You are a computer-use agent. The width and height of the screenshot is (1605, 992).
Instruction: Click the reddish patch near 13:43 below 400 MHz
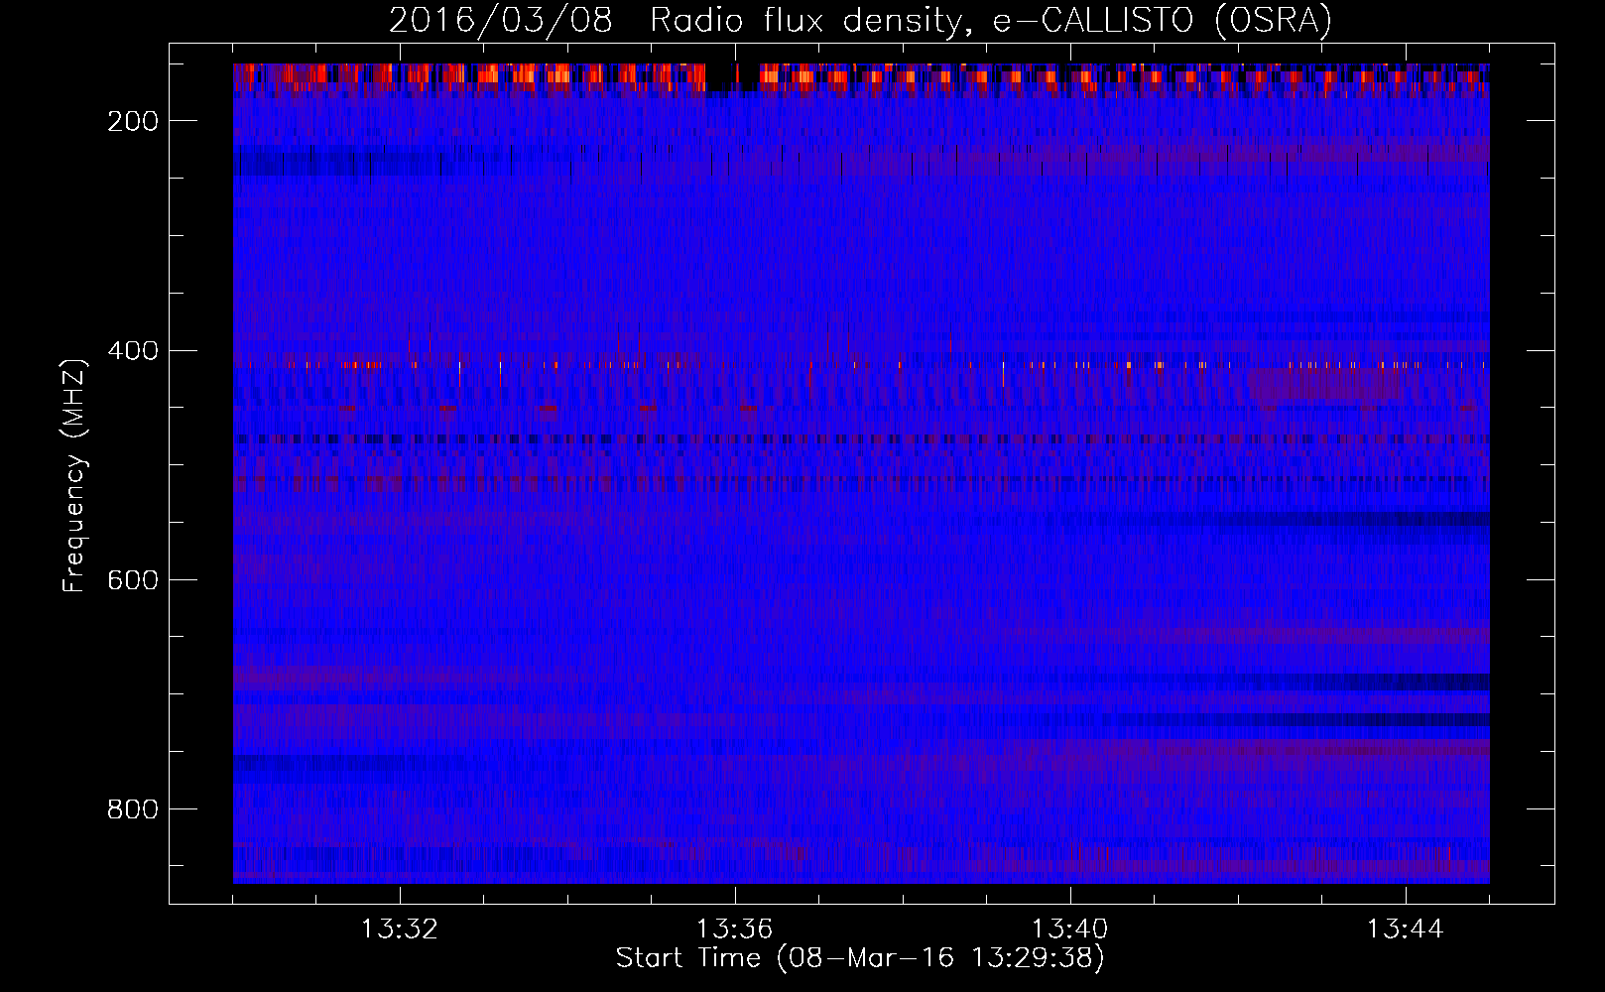click(x=1326, y=385)
